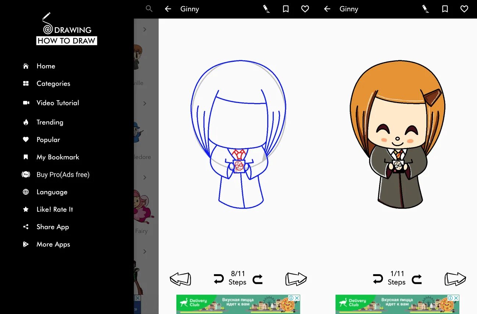Favorite the right Ginny tutorial with heart
Image resolution: width=477 pixels, height=314 pixels.
(464, 9)
